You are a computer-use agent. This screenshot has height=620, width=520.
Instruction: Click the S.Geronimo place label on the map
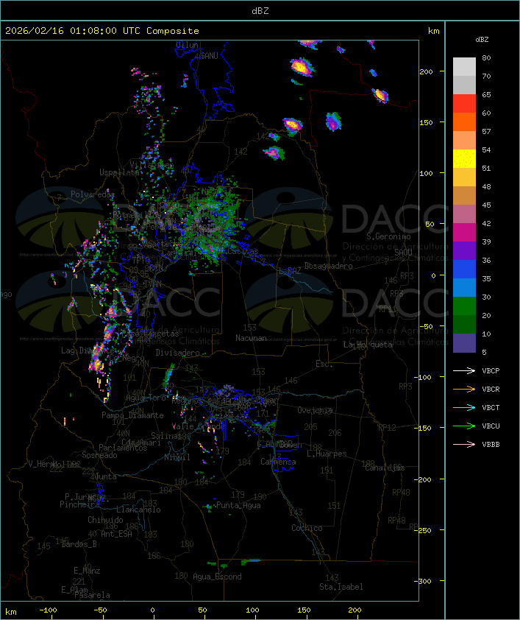tap(388, 236)
